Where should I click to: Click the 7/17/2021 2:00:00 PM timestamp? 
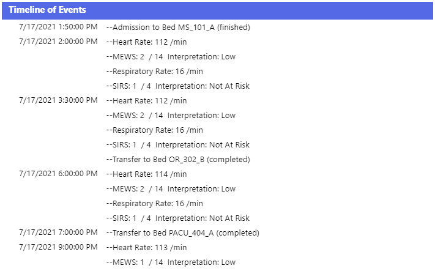pyautogui.click(x=58, y=42)
